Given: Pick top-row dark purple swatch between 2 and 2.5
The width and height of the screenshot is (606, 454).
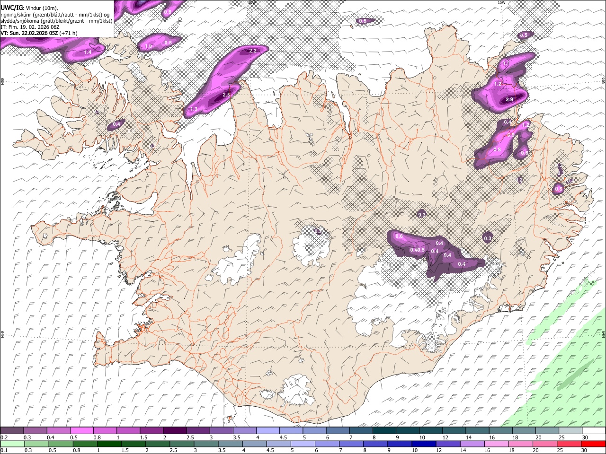Looking at the screenshot, I should pyautogui.click(x=175, y=430).
